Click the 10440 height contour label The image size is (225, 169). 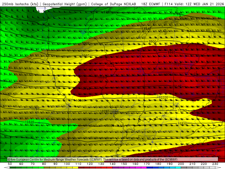point(169,152)
